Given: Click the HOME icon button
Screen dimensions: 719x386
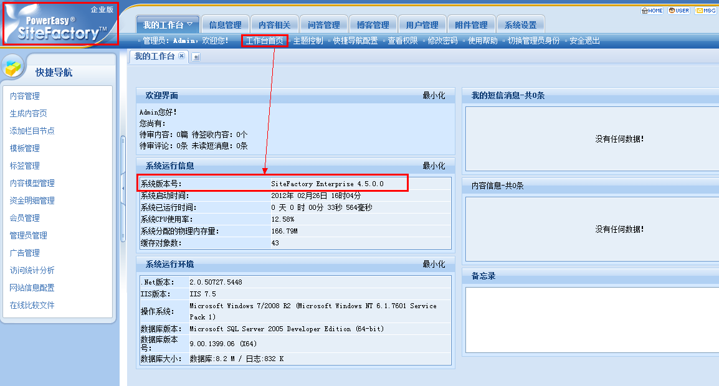Looking at the screenshot, I should [652, 11].
